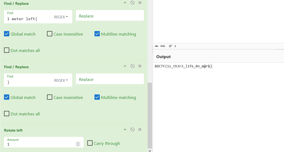Set breakpoint on first Find / Replace operation
The width and height of the screenshot is (284, 152).
coord(140,3)
